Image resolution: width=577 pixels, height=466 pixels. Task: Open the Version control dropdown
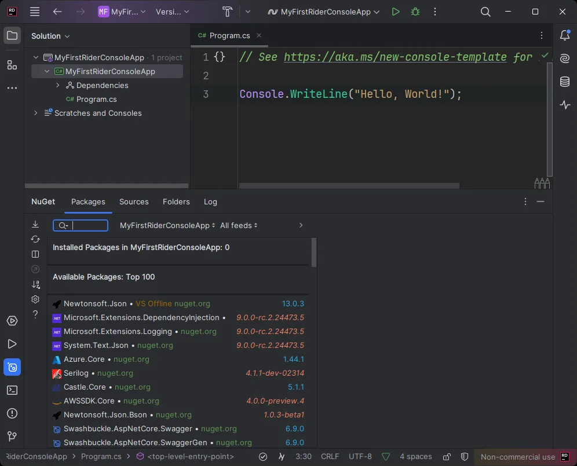[x=172, y=12]
